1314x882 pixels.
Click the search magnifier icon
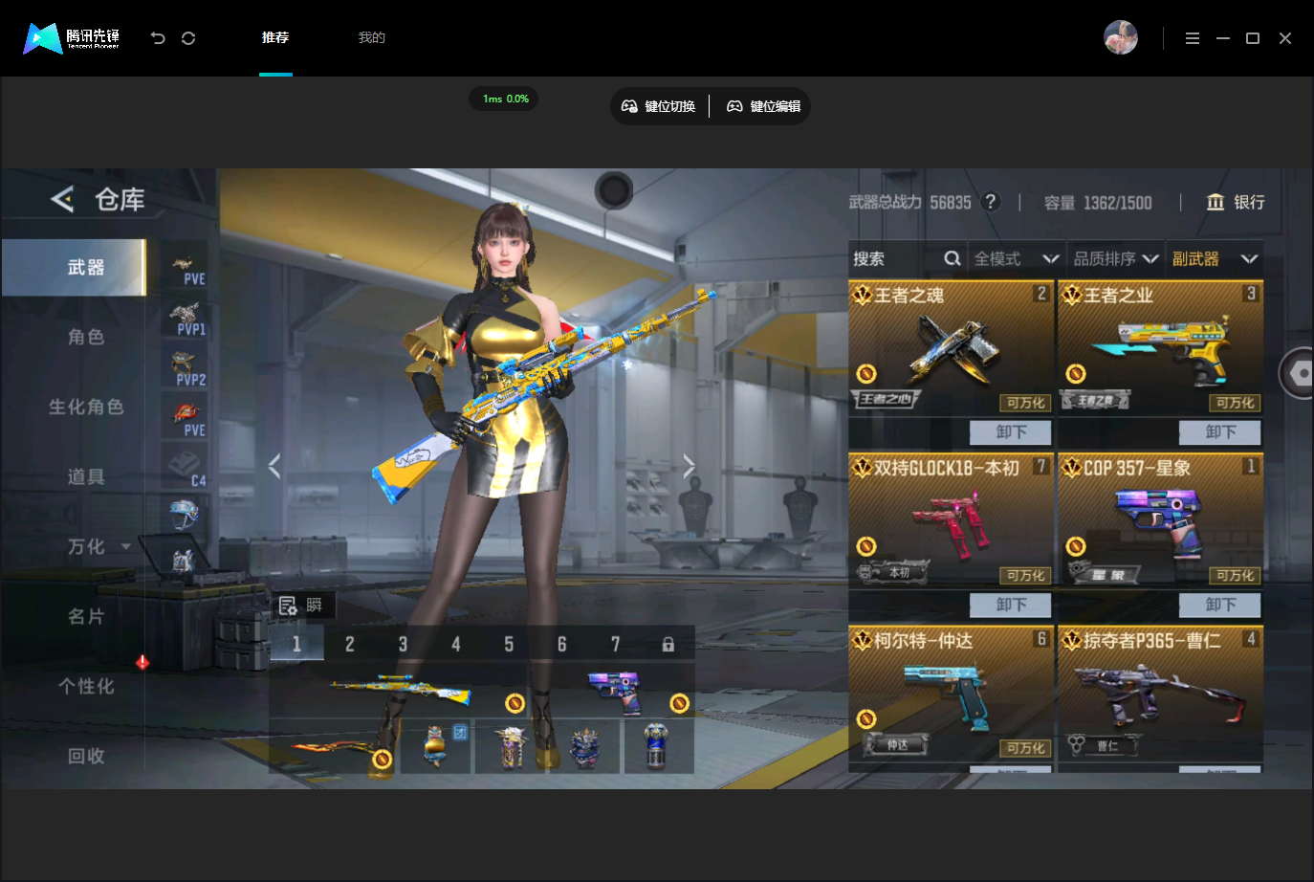(x=952, y=258)
